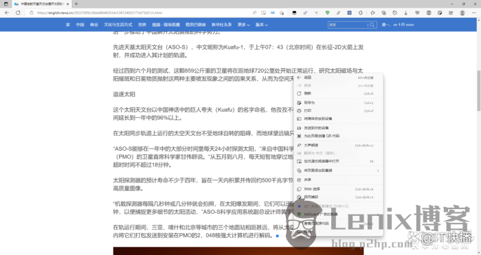Go to the 家 home link

[x=68, y=25]
